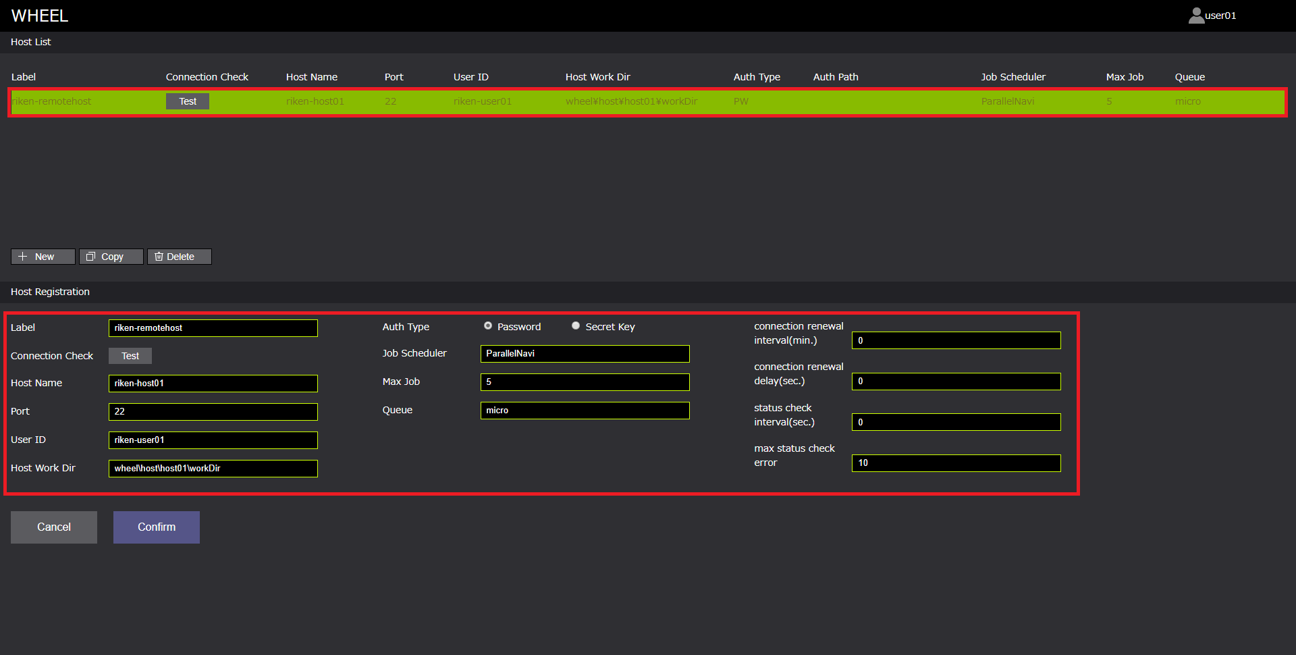The height and width of the screenshot is (655, 1296).
Task: Click the Port input field
Action: click(x=213, y=412)
